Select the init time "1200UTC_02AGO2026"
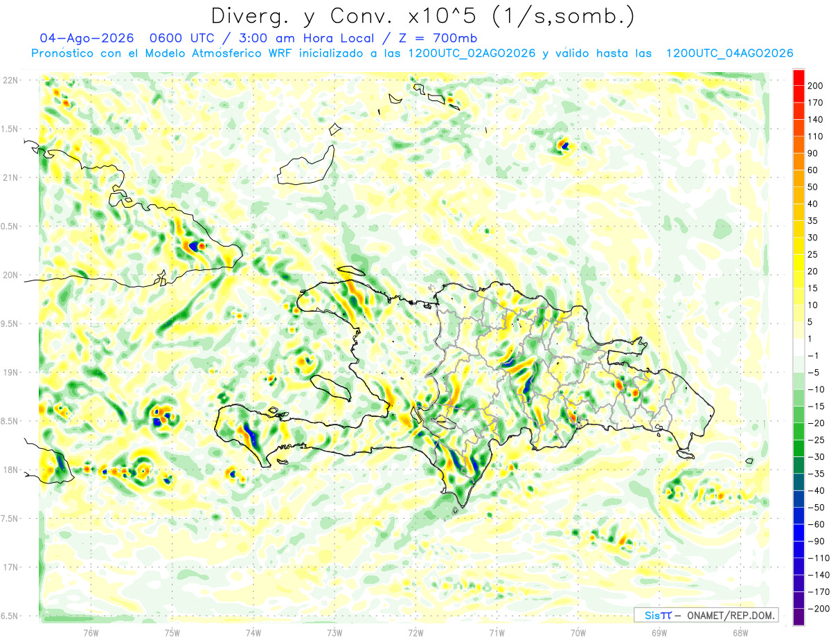Screen dimensions: 831x642 472,53
